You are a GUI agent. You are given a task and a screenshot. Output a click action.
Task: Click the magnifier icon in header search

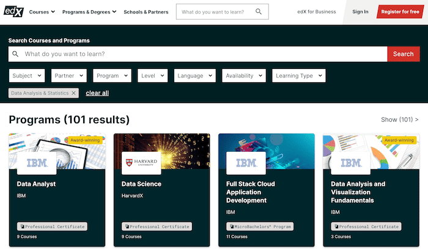point(259,12)
